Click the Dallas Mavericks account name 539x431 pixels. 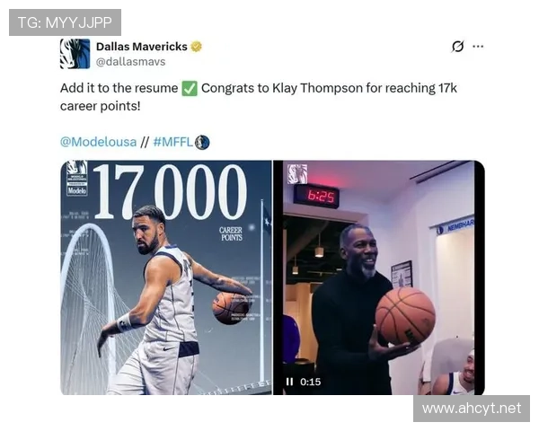pos(142,47)
